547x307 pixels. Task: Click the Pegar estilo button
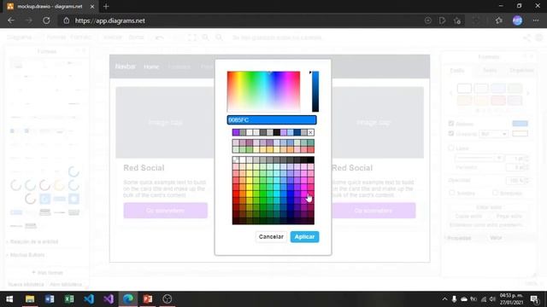click(x=509, y=216)
